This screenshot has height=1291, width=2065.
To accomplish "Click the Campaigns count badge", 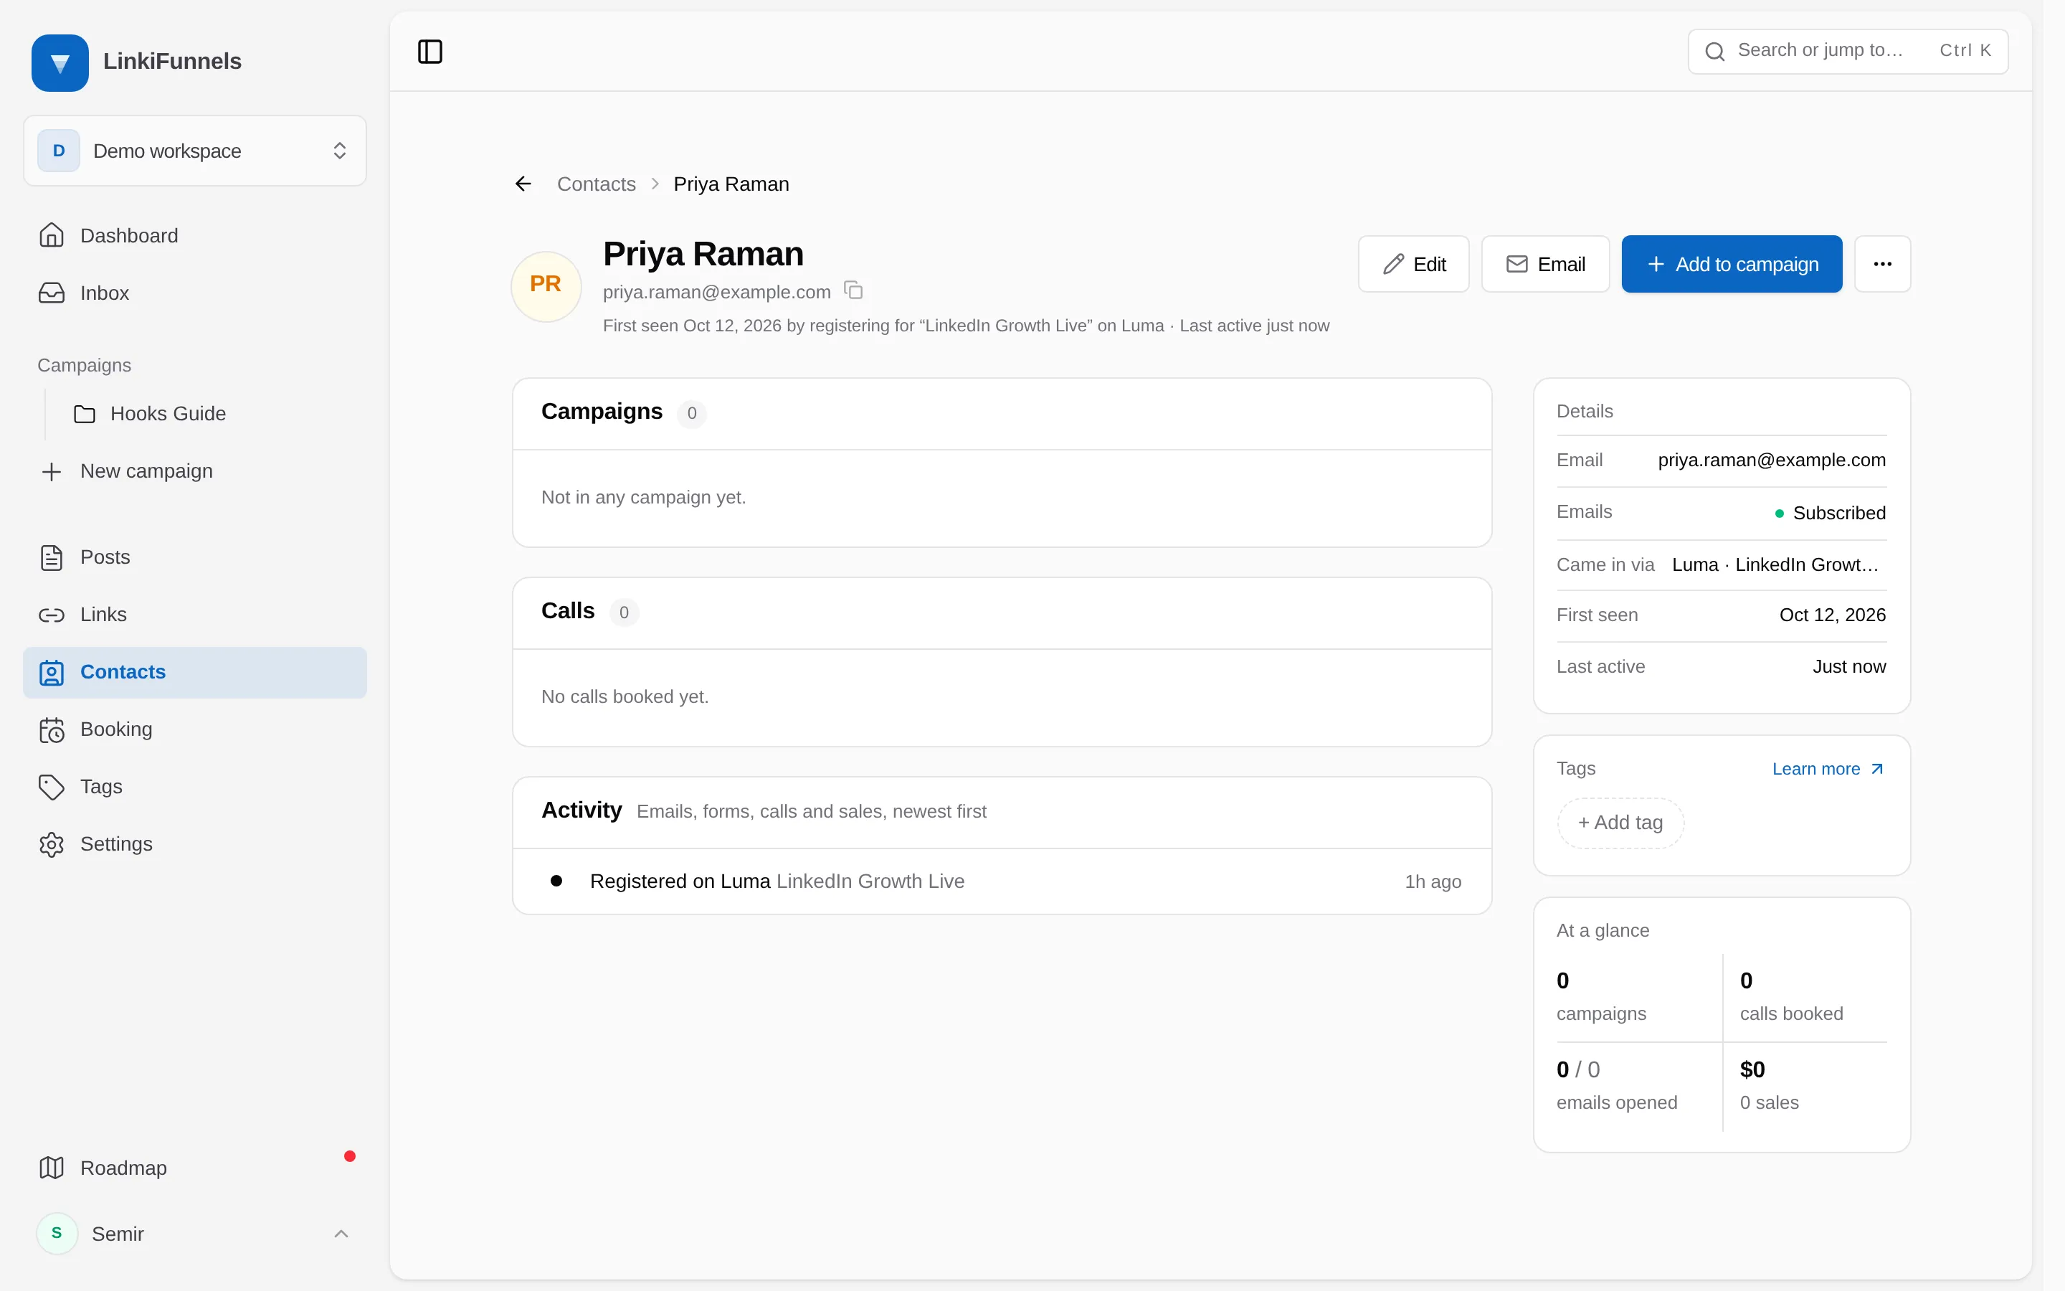I will [691, 413].
